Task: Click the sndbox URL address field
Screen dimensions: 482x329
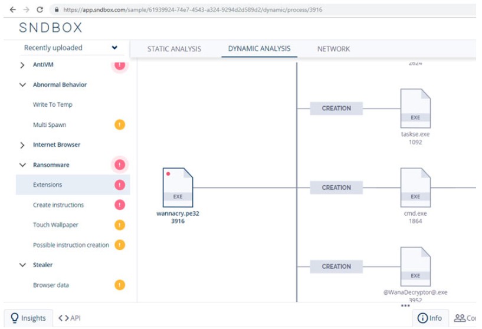Action: (193, 10)
